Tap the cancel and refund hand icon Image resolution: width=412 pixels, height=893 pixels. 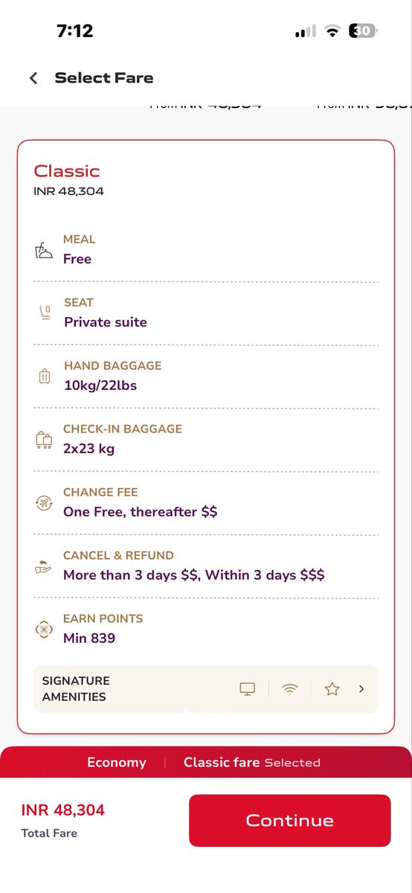tap(44, 567)
